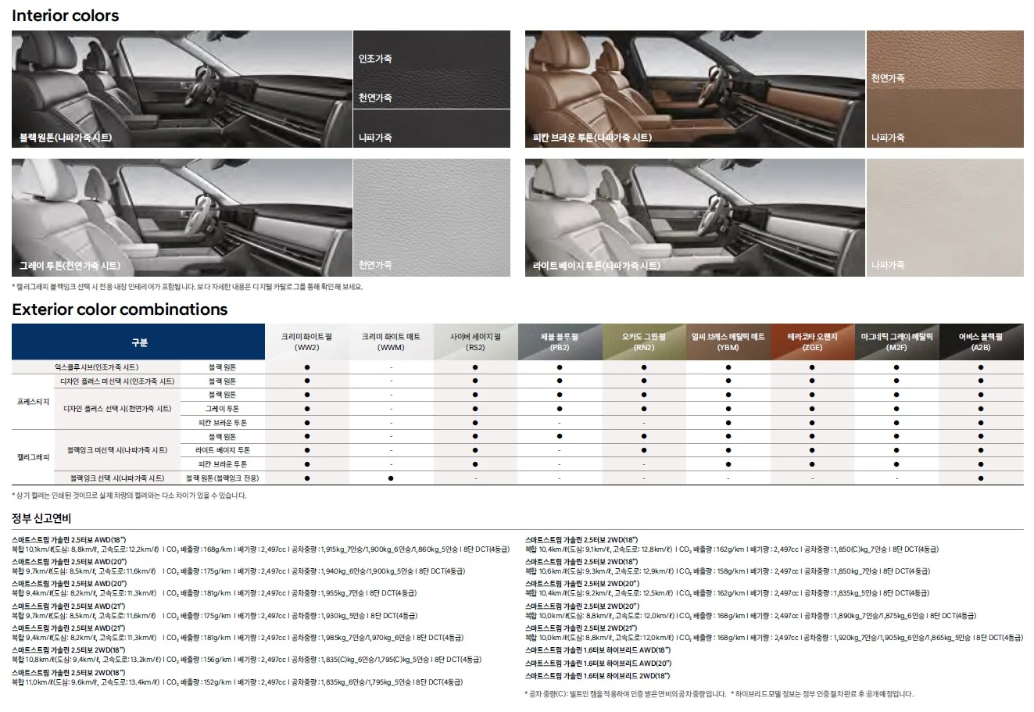
Task: Click the footnote starting with 상기 컬러는
Action: click(x=129, y=496)
